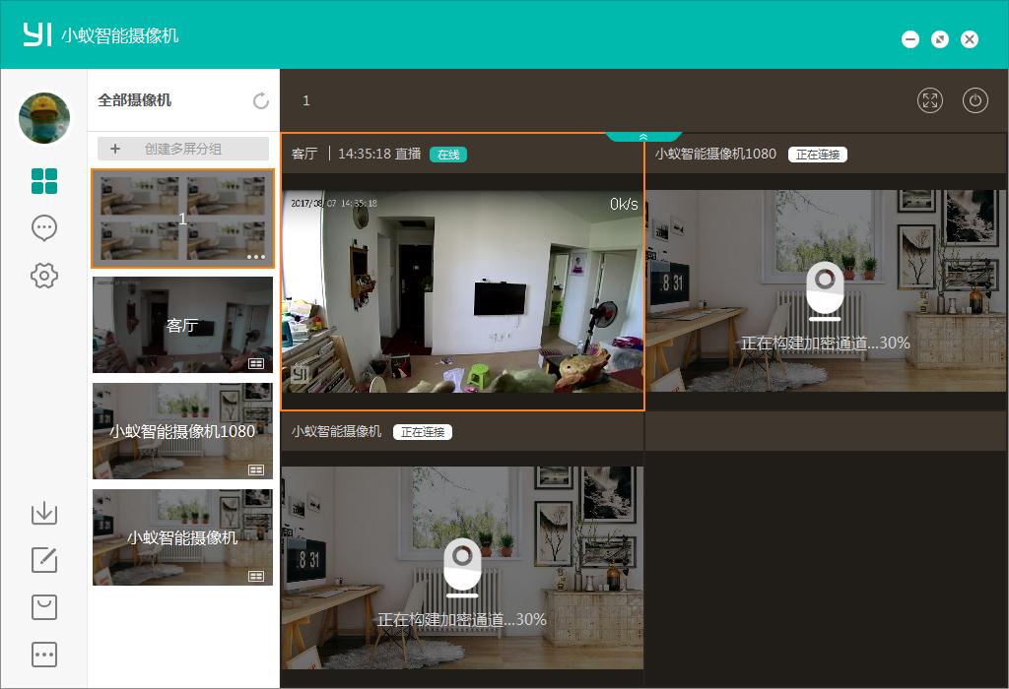Select 小蚁智能摄像机1080 camera thumbnail
The image size is (1009, 689).
click(x=182, y=431)
